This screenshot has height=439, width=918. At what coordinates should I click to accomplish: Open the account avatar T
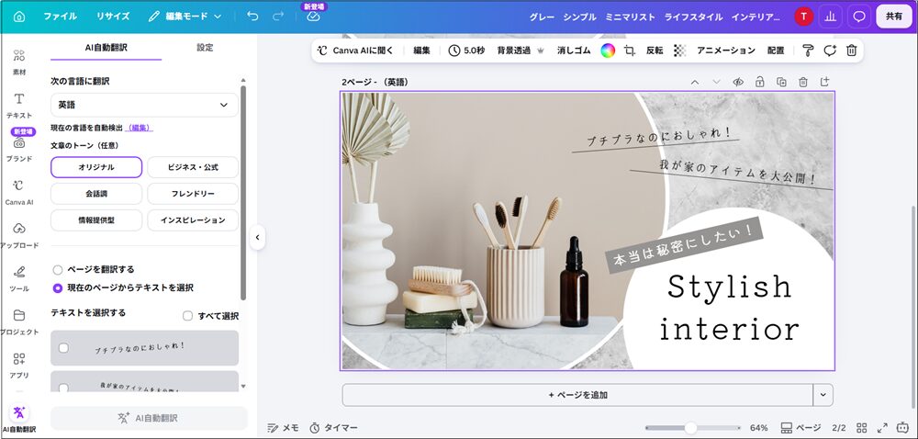pos(803,17)
